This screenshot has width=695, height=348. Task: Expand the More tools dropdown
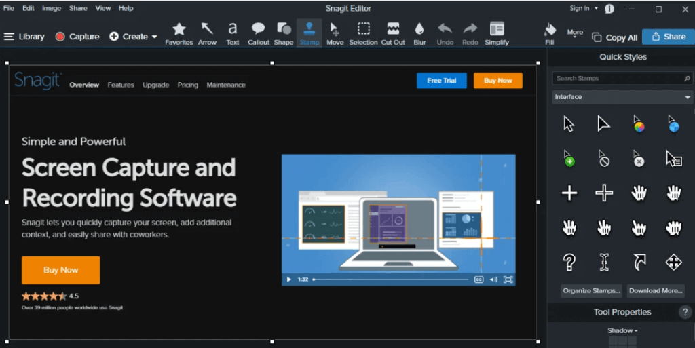pyautogui.click(x=575, y=34)
